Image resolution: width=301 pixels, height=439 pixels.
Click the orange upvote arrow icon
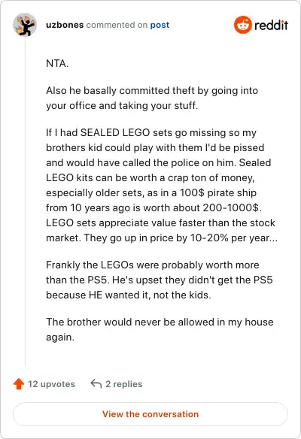[x=19, y=384]
